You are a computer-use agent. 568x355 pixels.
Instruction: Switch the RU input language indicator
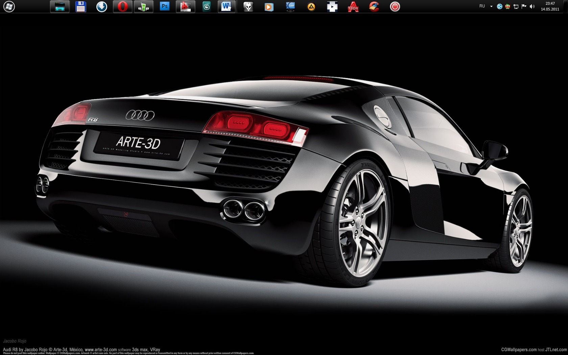(x=482, y=6)
